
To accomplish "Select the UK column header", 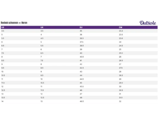I will pos(42,27).
